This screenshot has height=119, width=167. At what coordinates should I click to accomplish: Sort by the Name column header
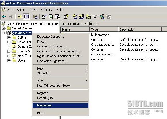tap(75, 29)
